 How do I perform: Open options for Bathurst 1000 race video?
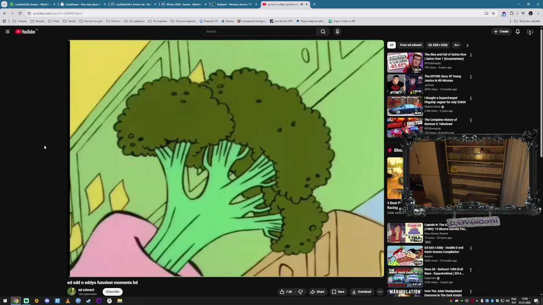(x=470, y=270)
